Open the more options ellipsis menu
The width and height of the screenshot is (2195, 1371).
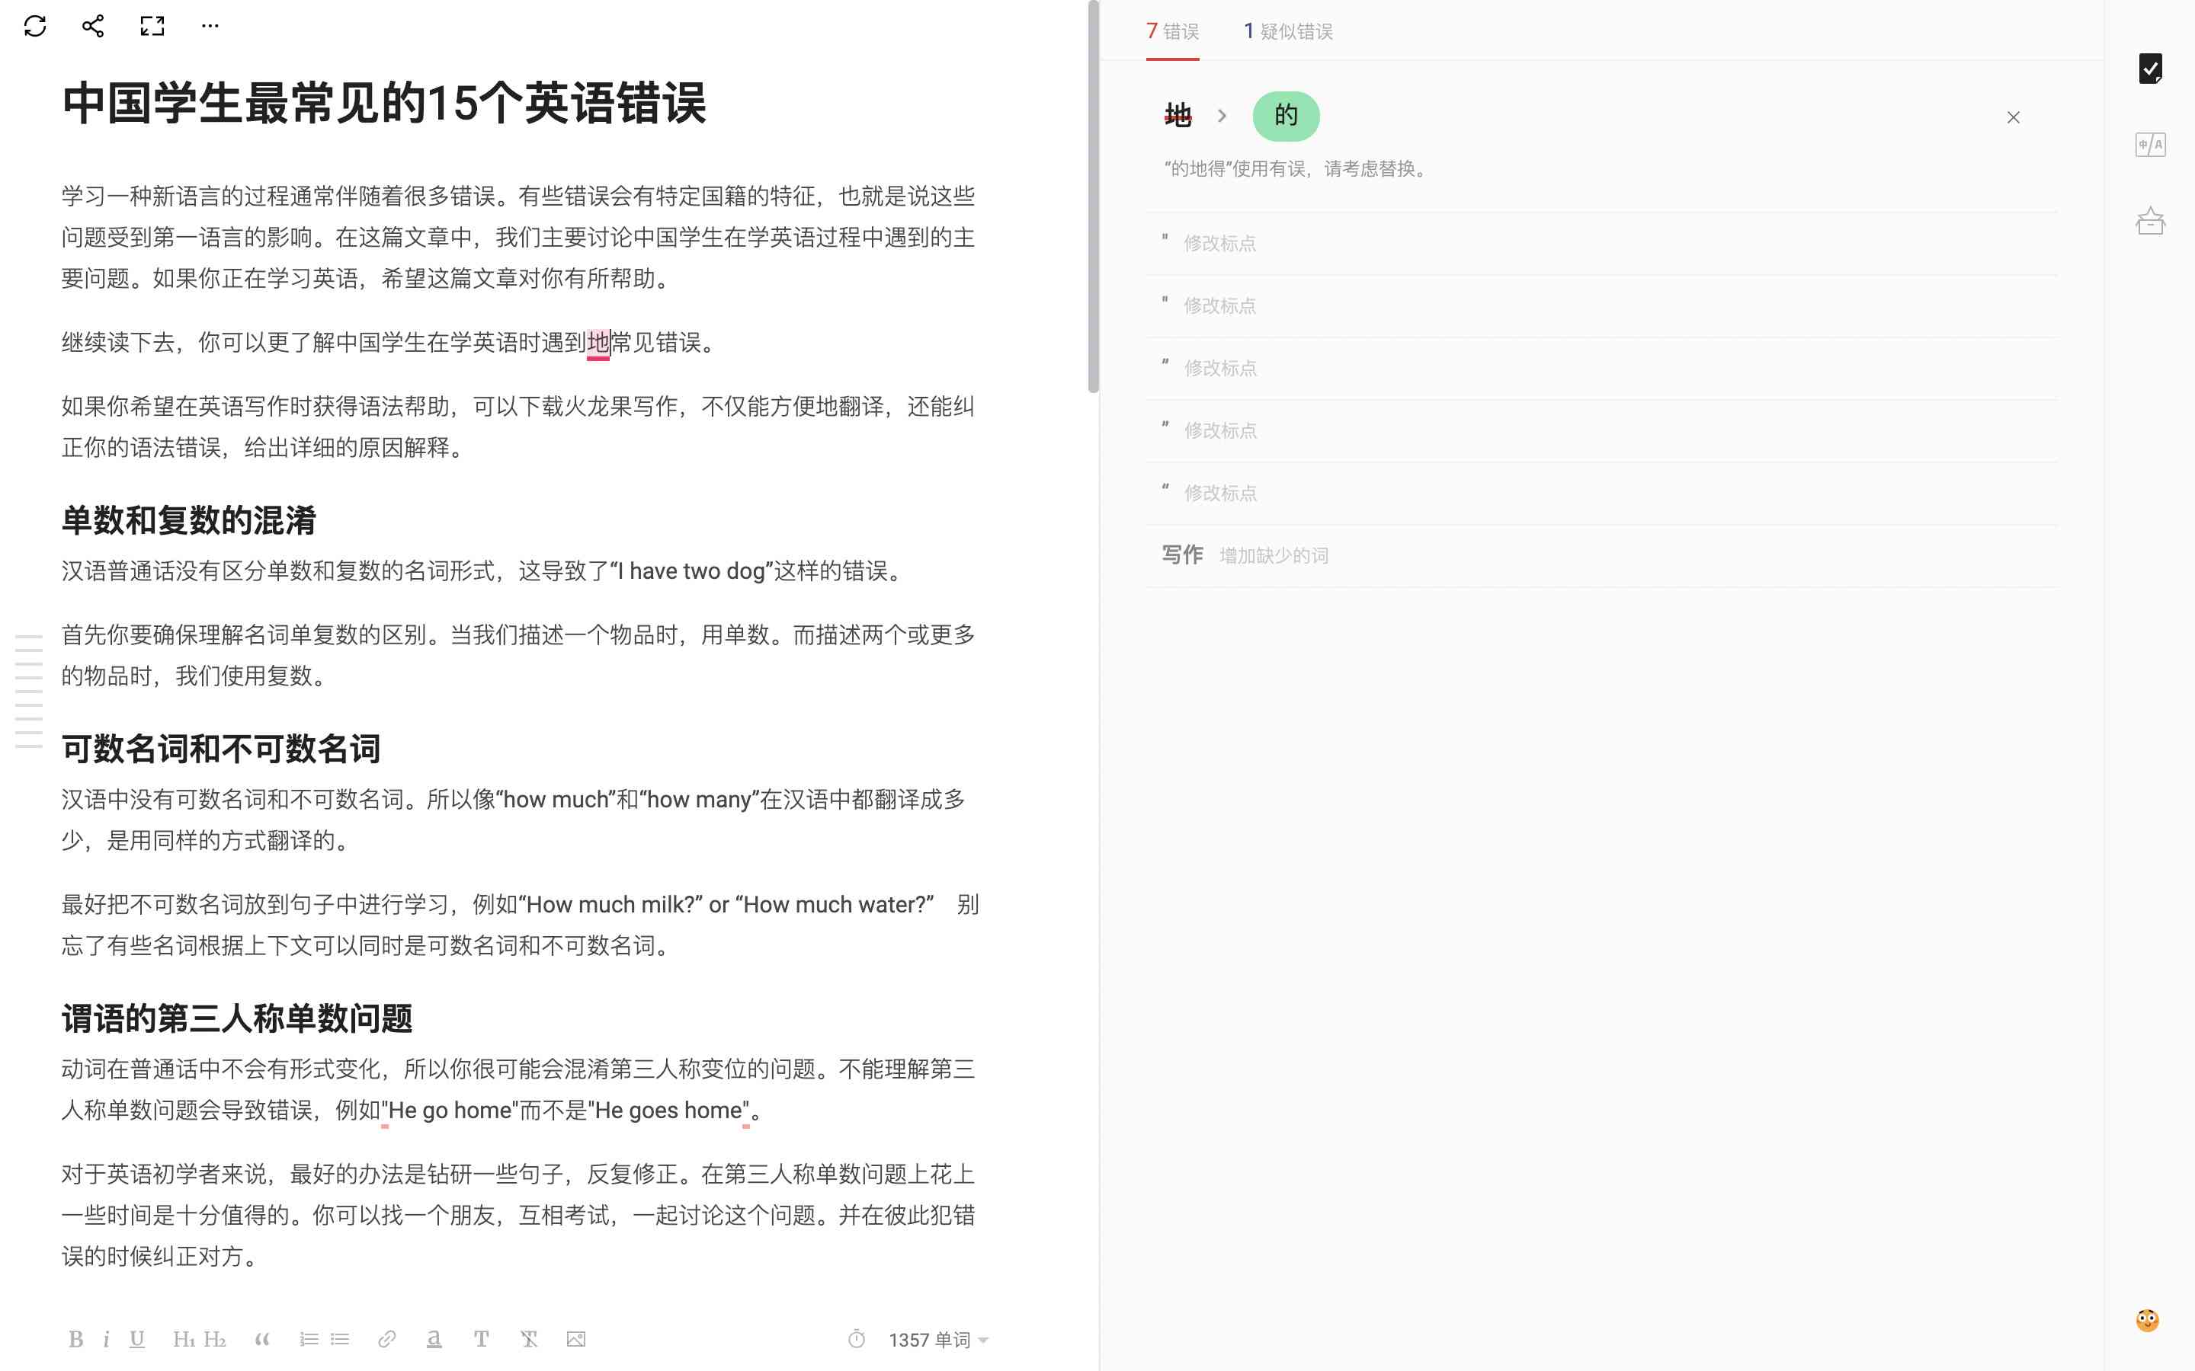click(210, 27)
